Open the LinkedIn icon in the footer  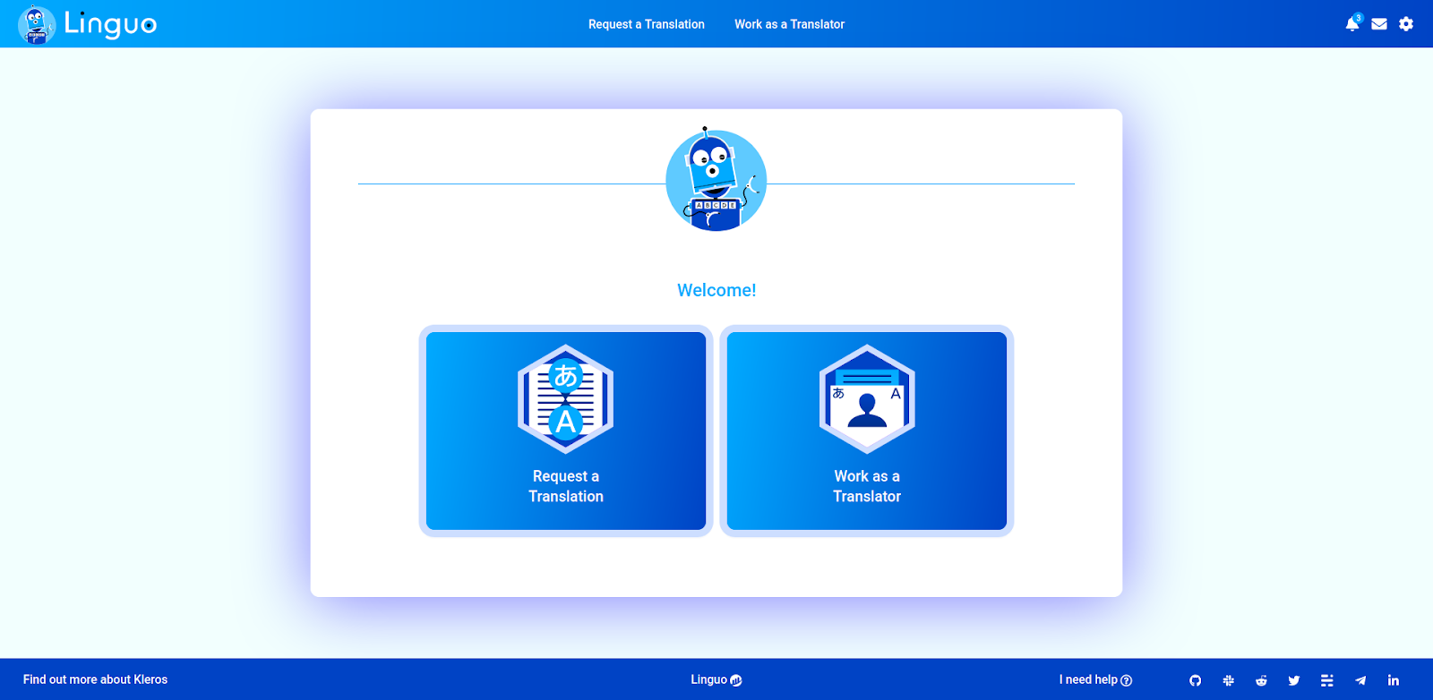(x=1394, y=680)
